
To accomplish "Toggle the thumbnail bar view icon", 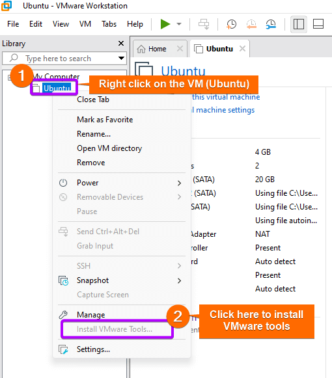I will point(318,24).
